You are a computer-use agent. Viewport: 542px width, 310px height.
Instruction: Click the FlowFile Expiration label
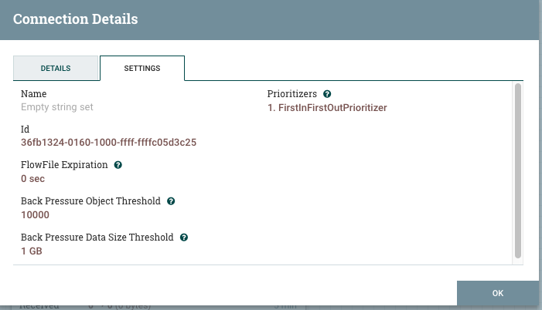pyautogui.click(x=64, y=165)
